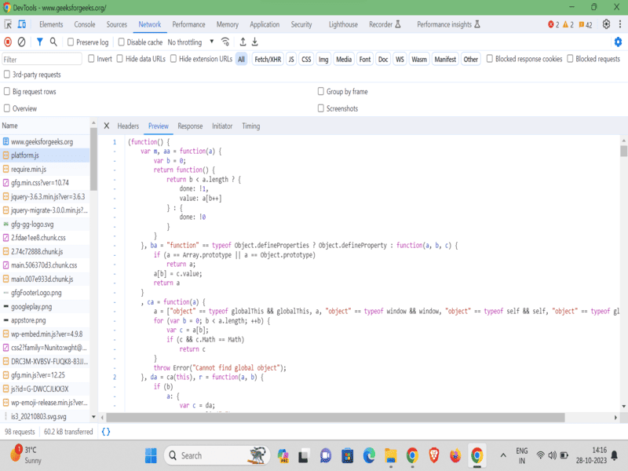Viewport: 628px width, 471px height.
Task: Tick the Big request rows checkbox
Action: click(8, 92)
